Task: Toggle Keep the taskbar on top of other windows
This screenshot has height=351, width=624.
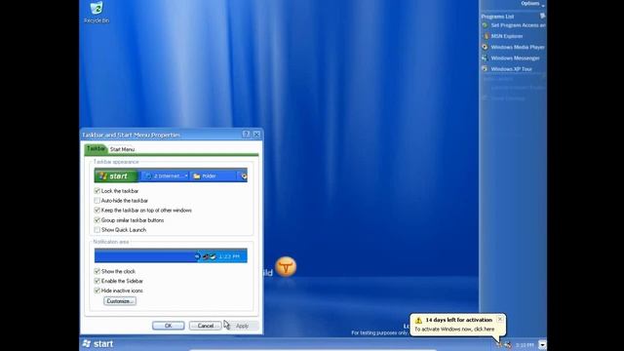Action: (x=97, y=211)
